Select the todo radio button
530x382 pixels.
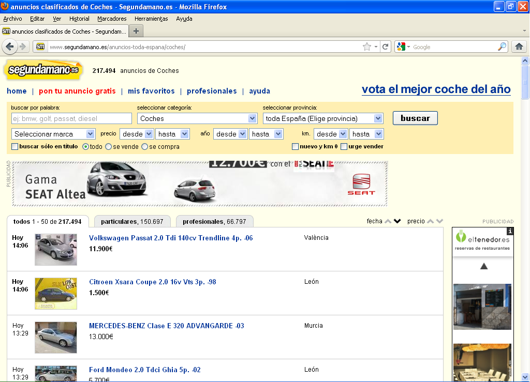coord(85,146)
